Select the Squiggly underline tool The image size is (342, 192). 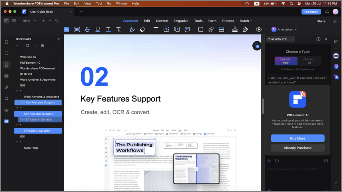(x=108, y=30)
